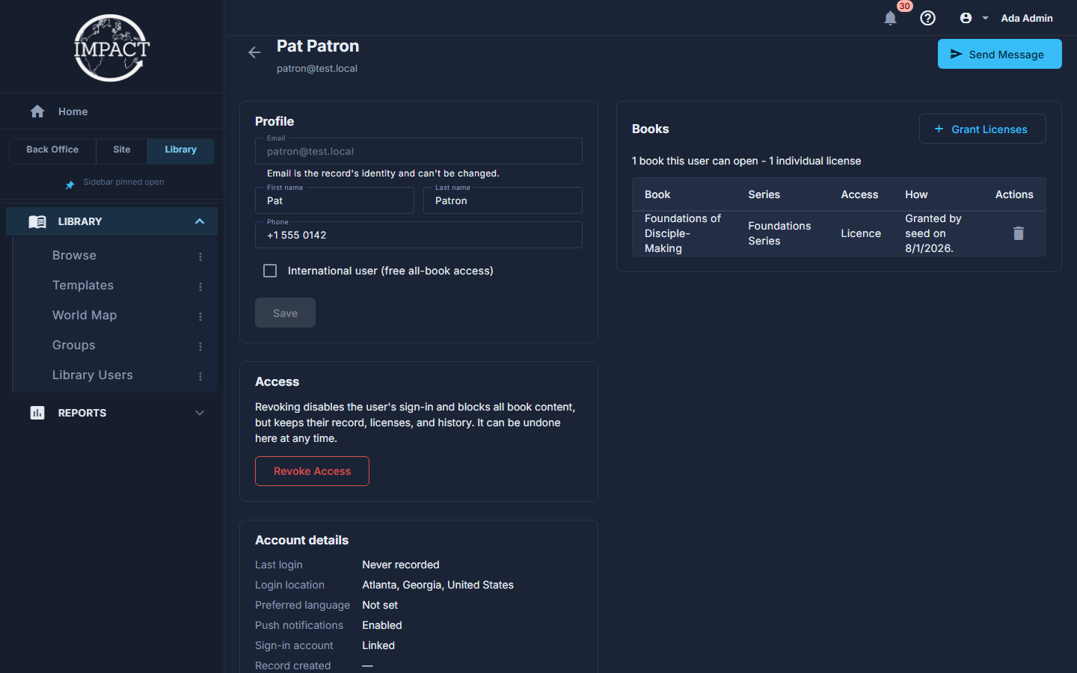1077x673 pixels.
Task: Click the 'Licence' access cell
Action: point(861,233)
